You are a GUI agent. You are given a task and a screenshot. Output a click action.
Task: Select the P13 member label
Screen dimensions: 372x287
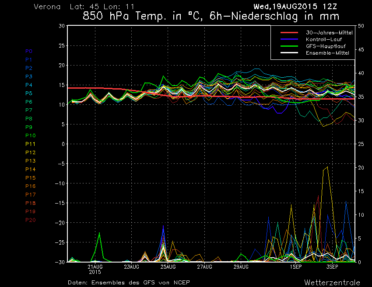(x=31, y=161)
